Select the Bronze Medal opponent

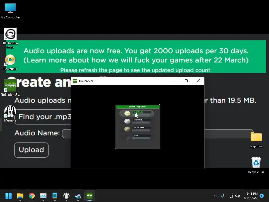coord(137,129)
